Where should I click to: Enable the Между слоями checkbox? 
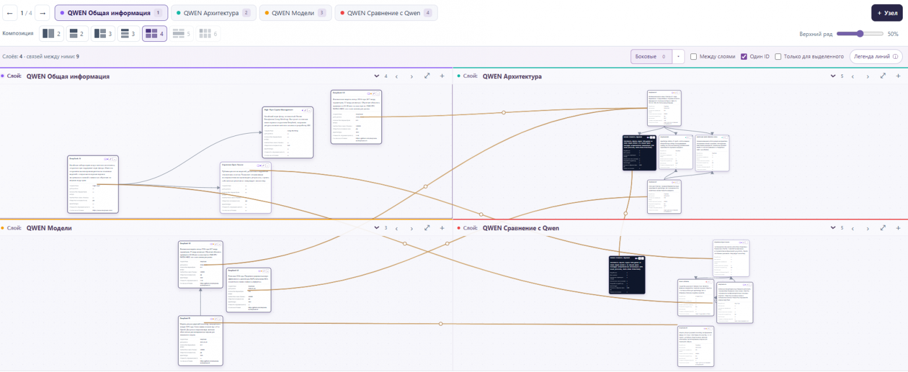pos(694,56)
